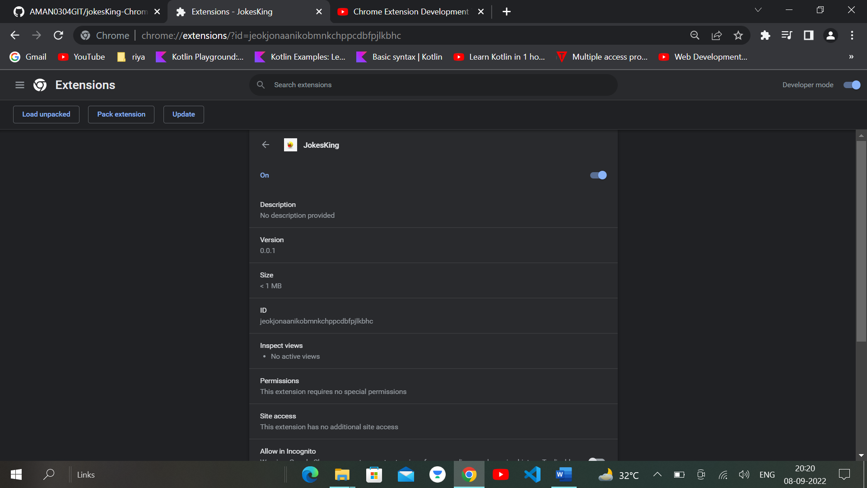The image size is (867, 488).
Task: Toggle Allow in Incognito switch
Action: pyautogui.click(x=597, y=460)
